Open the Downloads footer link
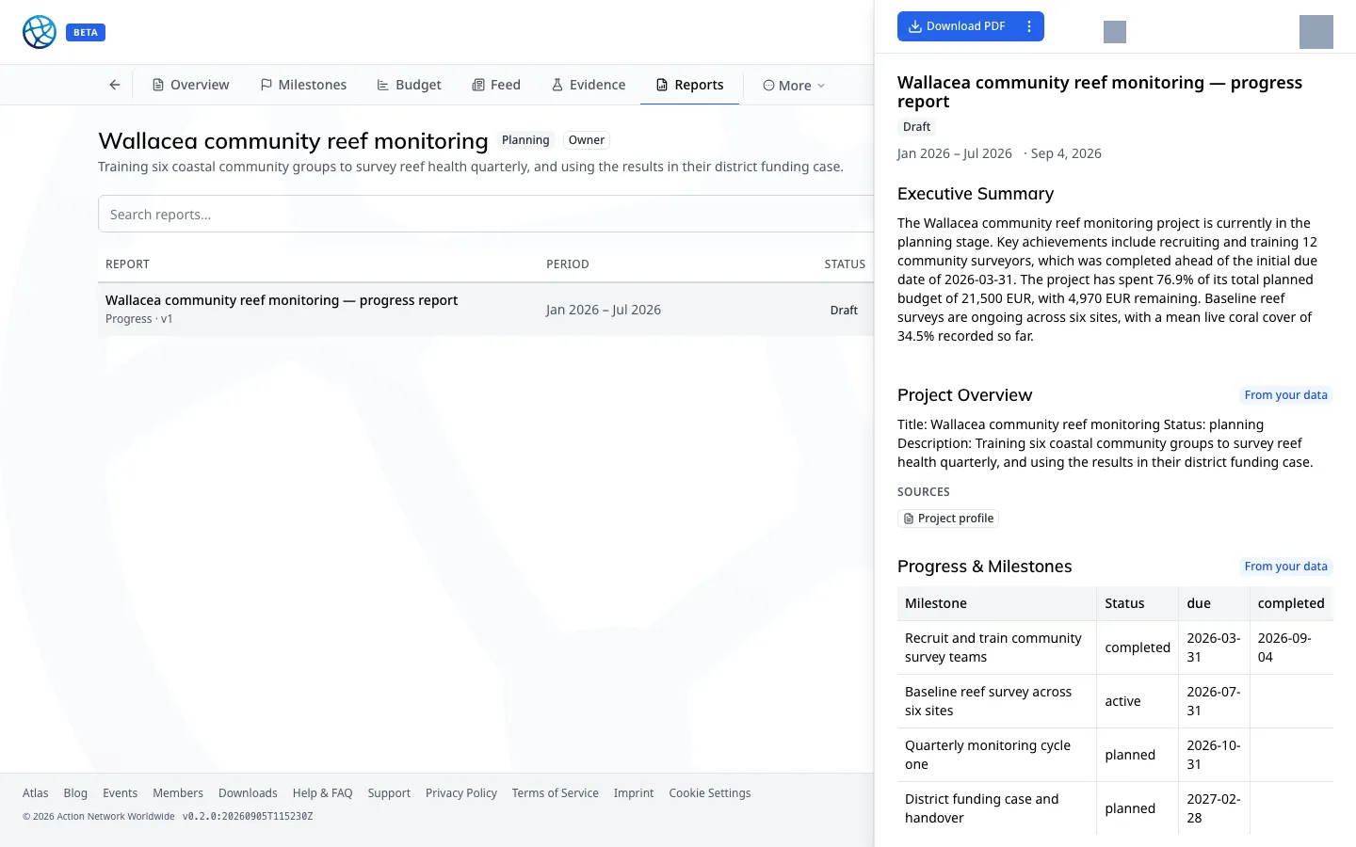This screenshot has width=1356, height=847. coord(248,793)
